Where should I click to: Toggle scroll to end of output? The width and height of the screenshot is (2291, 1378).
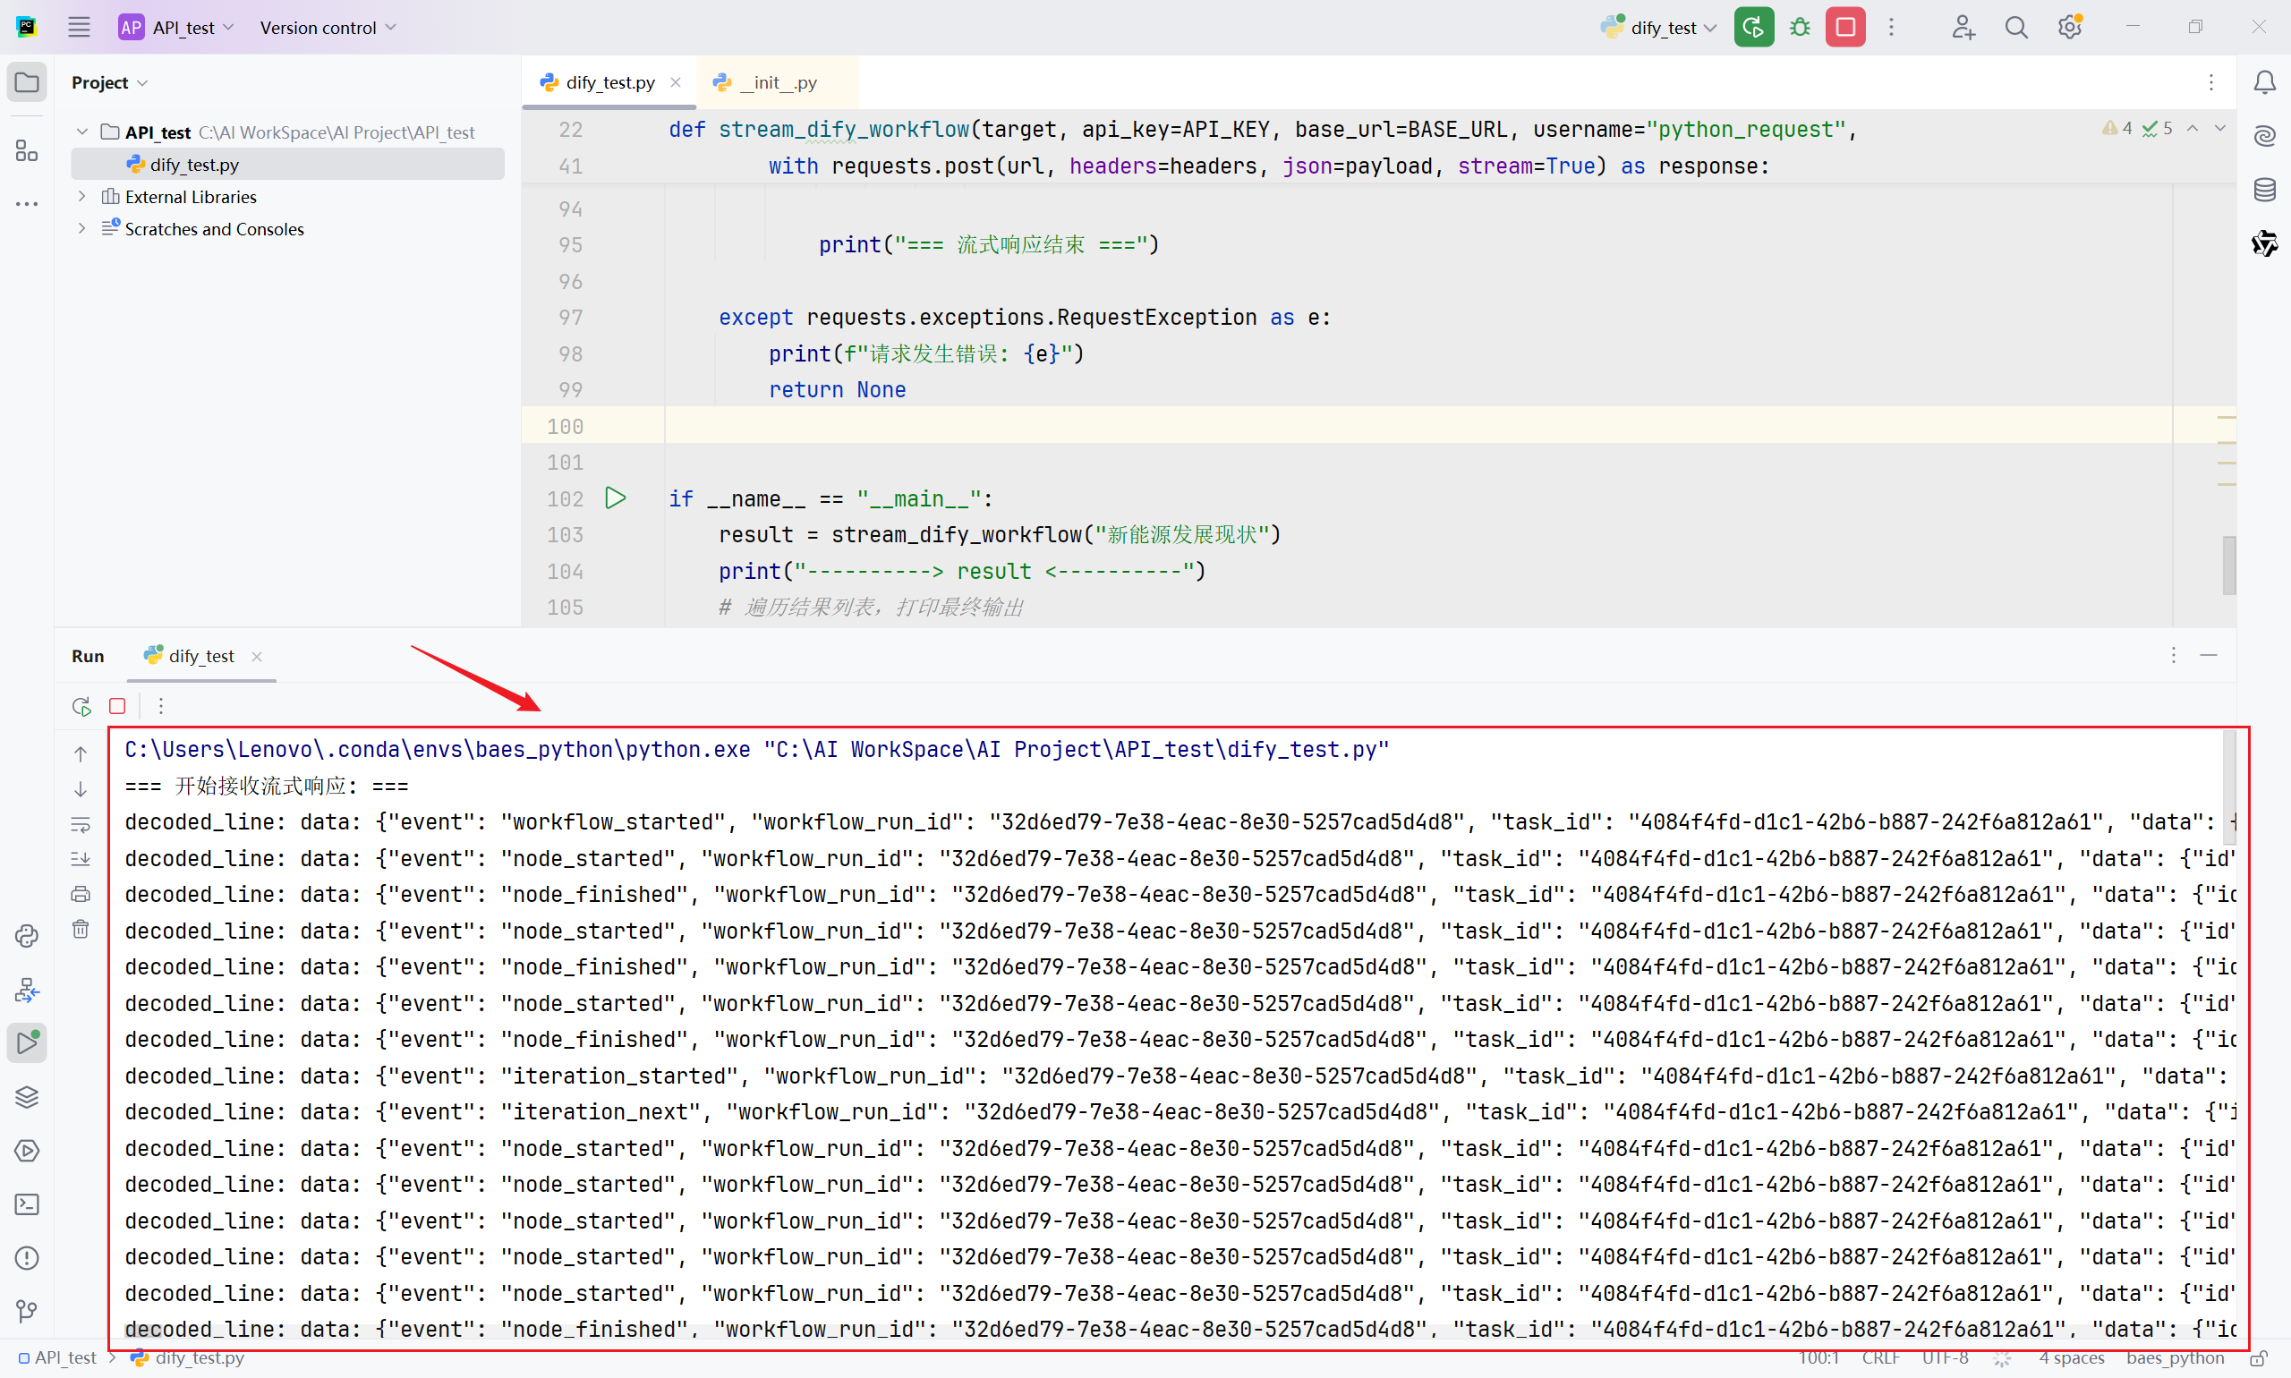pyautogui.click(x=81, y=859)
